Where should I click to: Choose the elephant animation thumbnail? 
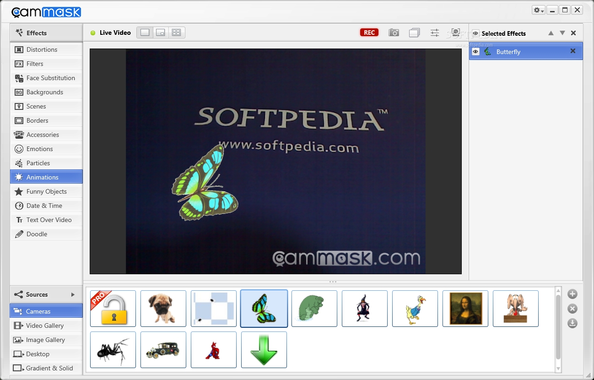pyautogui.click(x=516, y=309)
